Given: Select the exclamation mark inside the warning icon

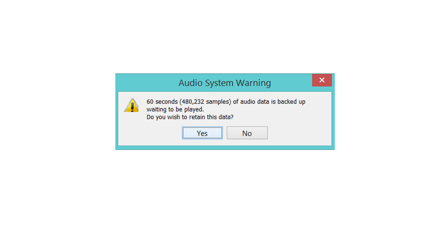Looking at the screenshot, I should point(132,107).
